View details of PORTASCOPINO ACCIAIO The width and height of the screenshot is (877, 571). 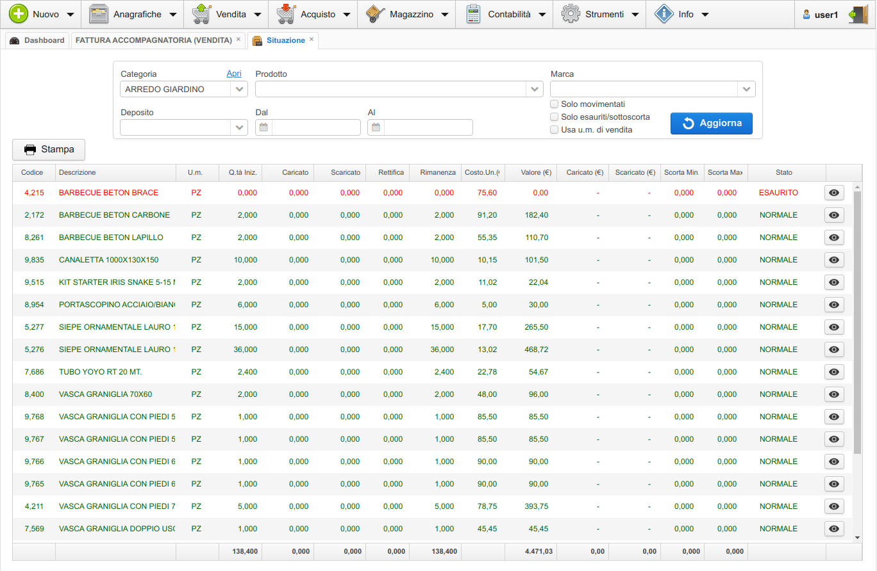[x=834, y=305]
